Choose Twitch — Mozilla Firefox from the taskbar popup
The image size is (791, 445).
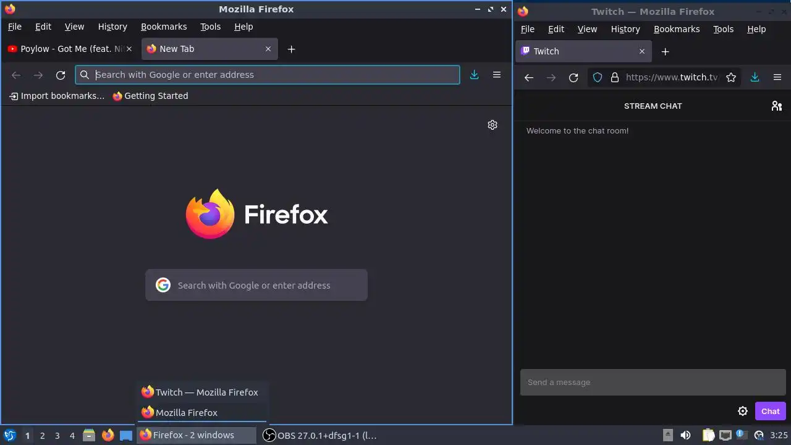click(x=202, y=392)
